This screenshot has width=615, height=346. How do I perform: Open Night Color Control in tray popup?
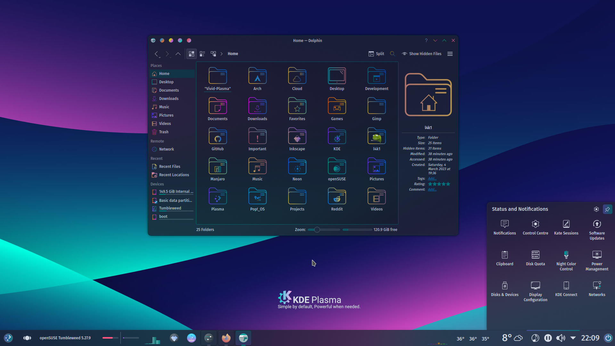[566, 261]
